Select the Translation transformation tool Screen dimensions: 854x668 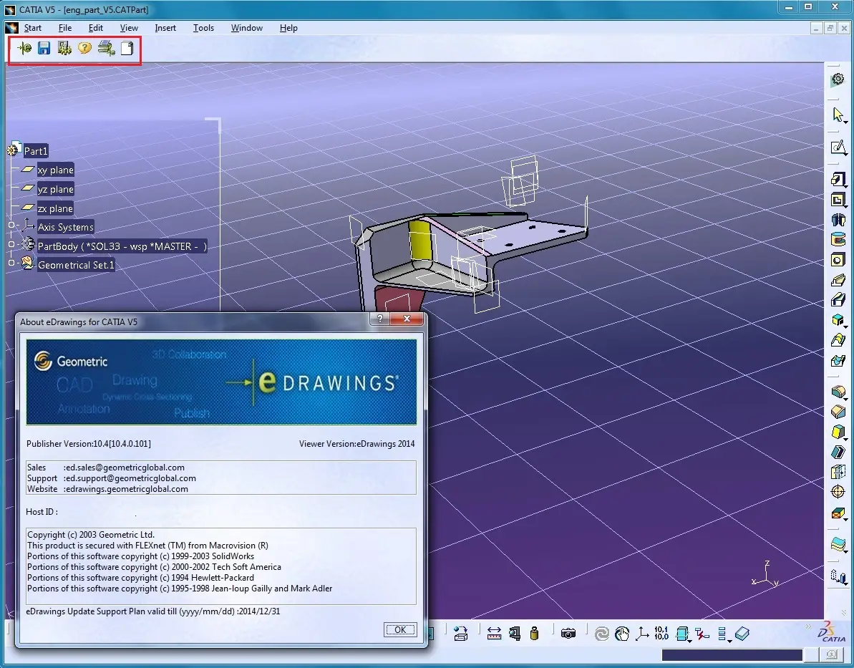click(x=838, y=576)
